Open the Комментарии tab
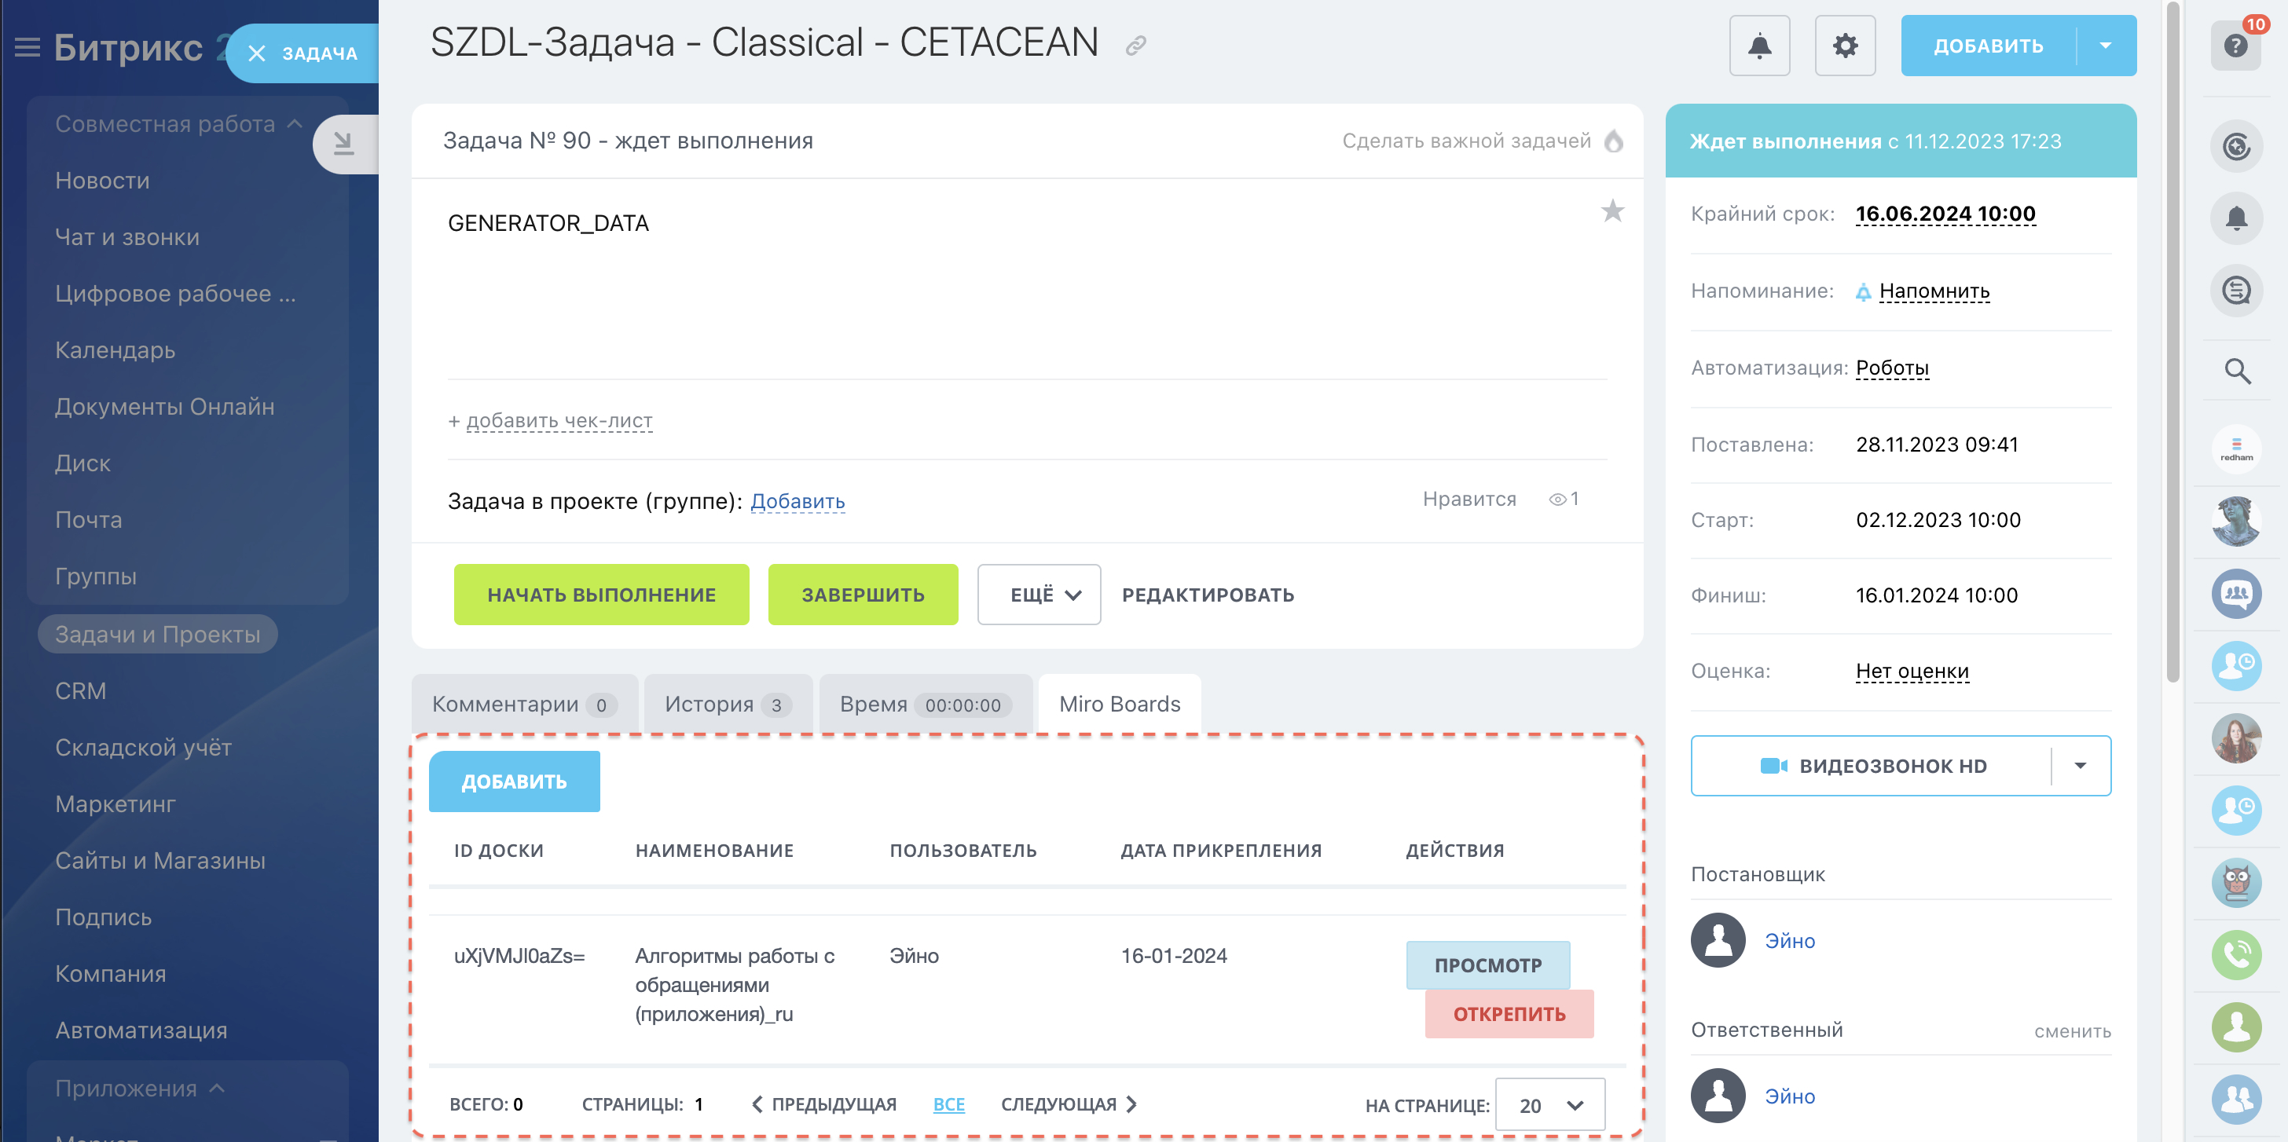This screenshot has width=2288, height=1142. [x=522, y=705]
